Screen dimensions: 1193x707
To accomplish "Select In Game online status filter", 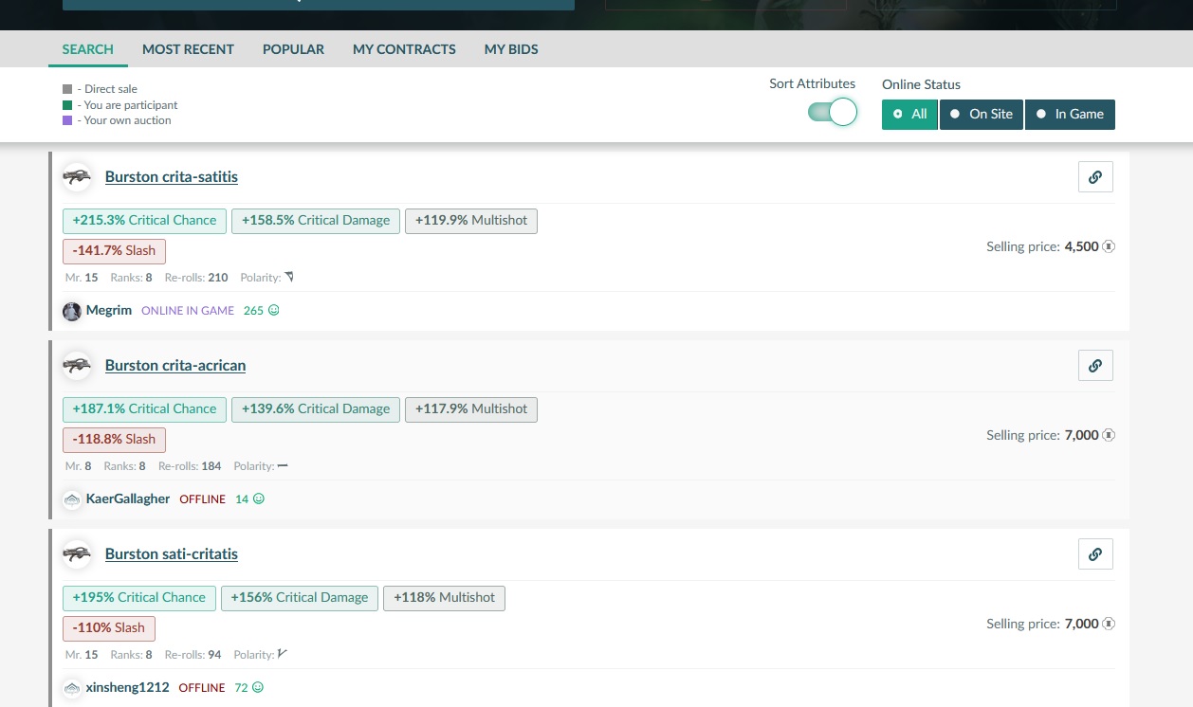I will click(x=1070, y=114).
